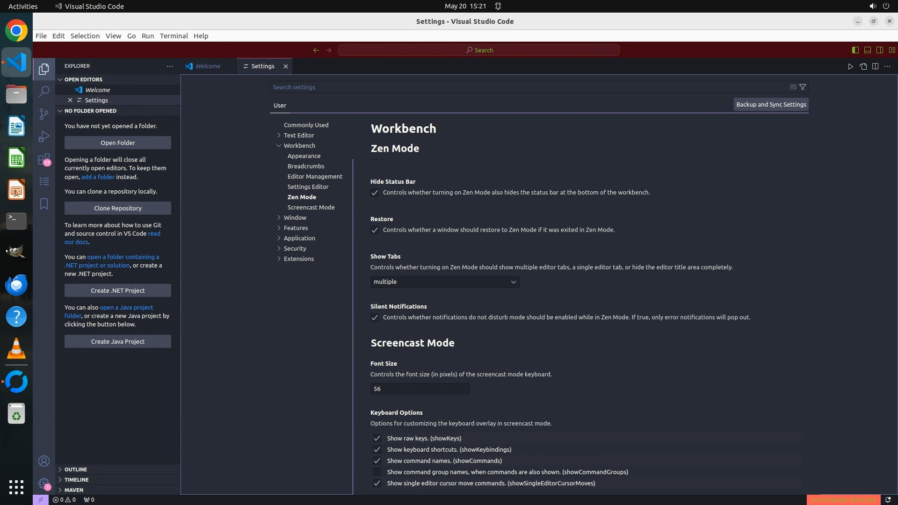Click the settings filter funnel icon

803,87
